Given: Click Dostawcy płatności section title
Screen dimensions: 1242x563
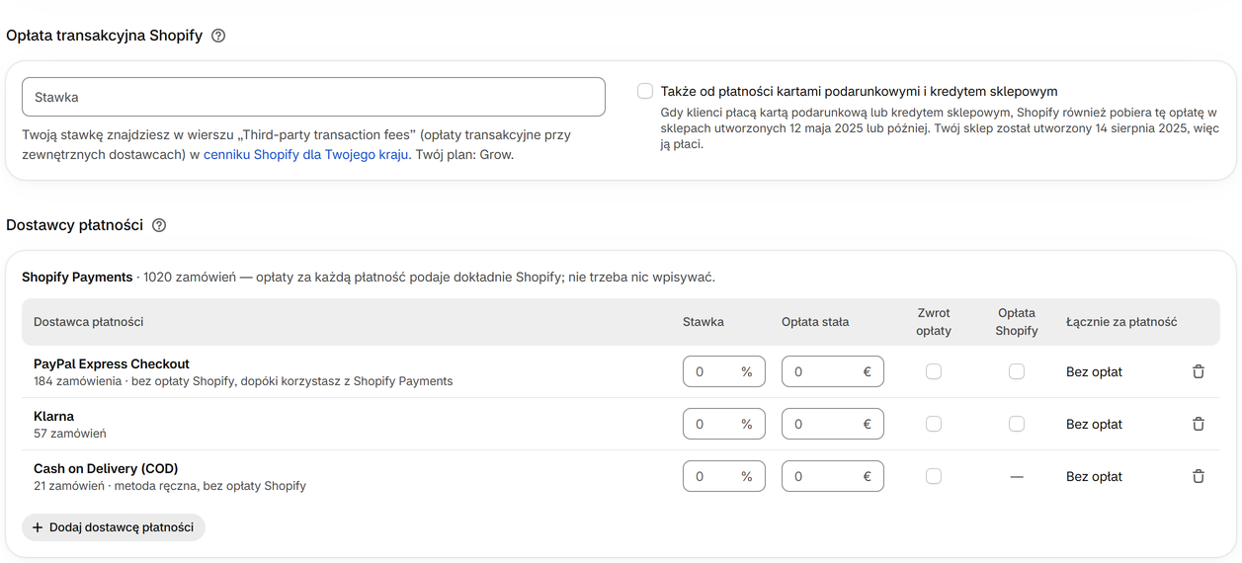Looking at the screenshot, I should (x=74, y=225).
